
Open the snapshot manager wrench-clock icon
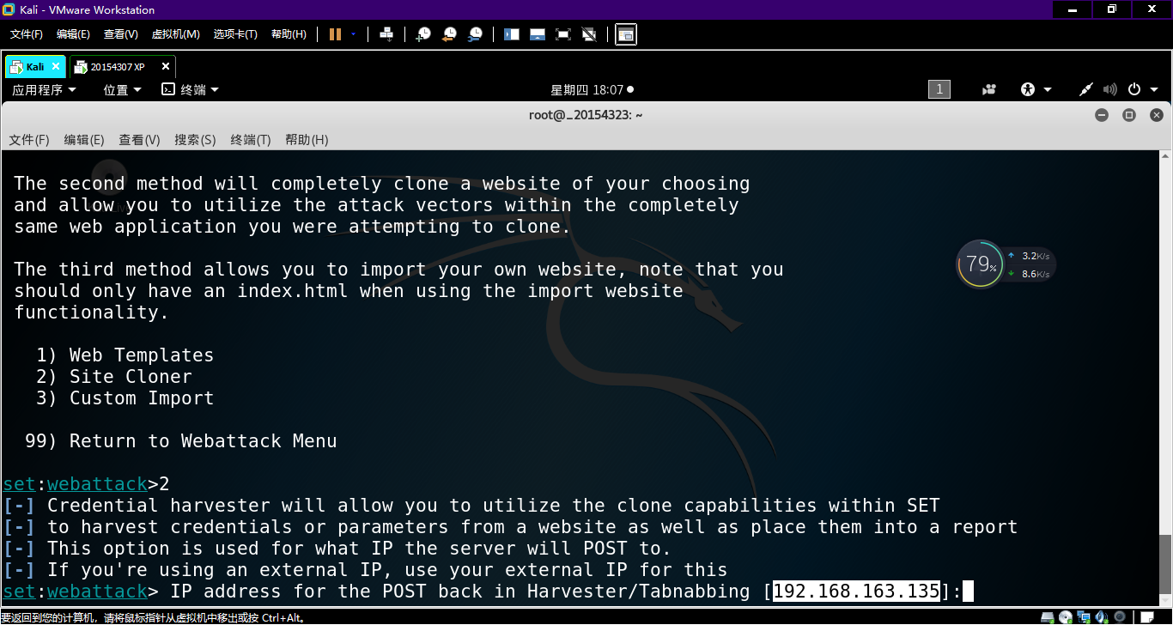tap(475, 34)
